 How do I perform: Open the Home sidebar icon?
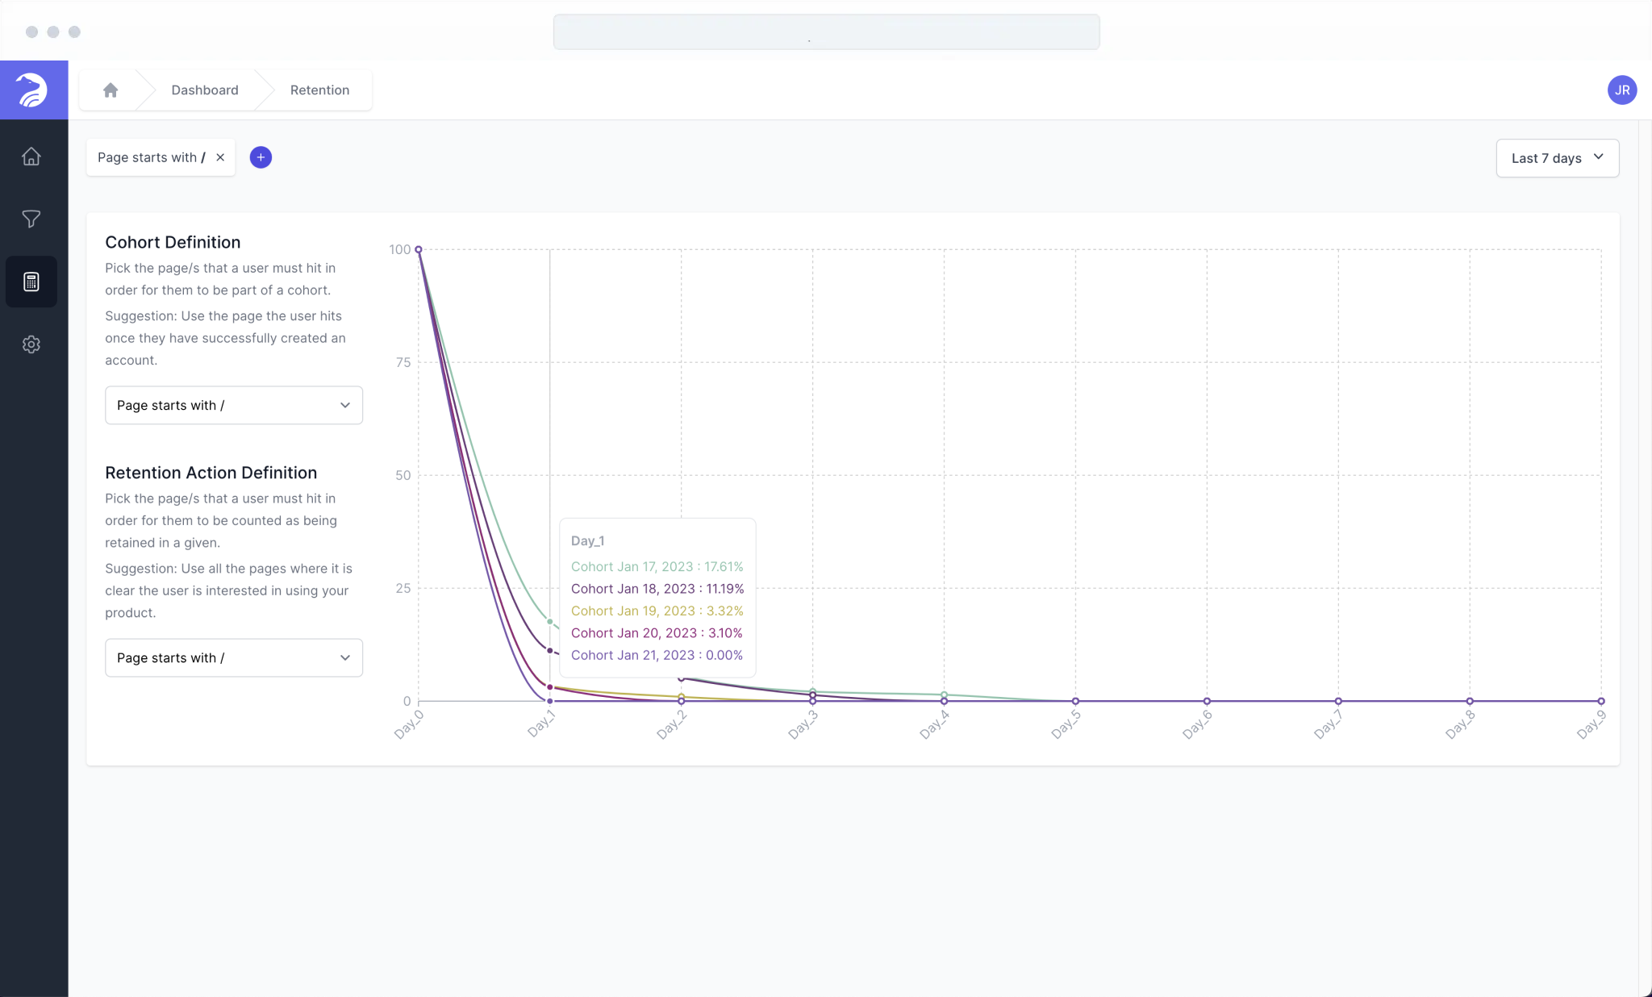[31, 156]
